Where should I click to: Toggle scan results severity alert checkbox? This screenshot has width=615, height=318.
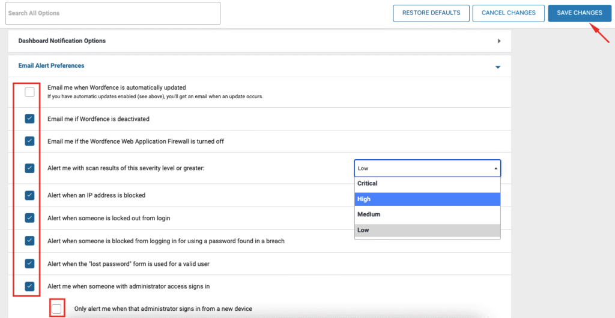click(29, 168)
